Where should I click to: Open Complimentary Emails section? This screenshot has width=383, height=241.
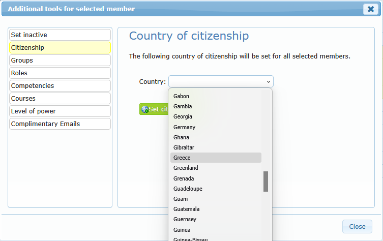tap(60, 124)
